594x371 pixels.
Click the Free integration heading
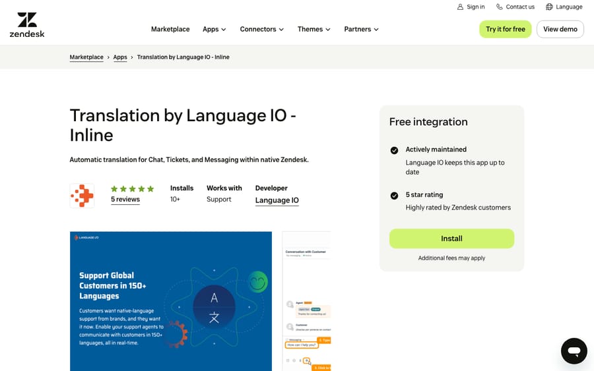point(428,122)
